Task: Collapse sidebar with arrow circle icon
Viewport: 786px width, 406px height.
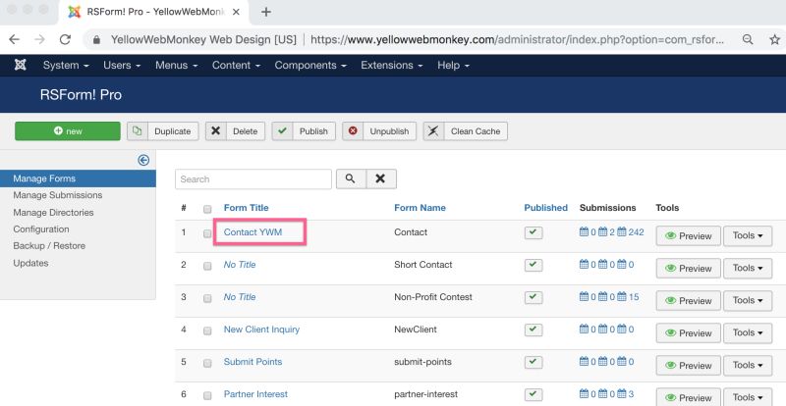Action: (143, 160)
